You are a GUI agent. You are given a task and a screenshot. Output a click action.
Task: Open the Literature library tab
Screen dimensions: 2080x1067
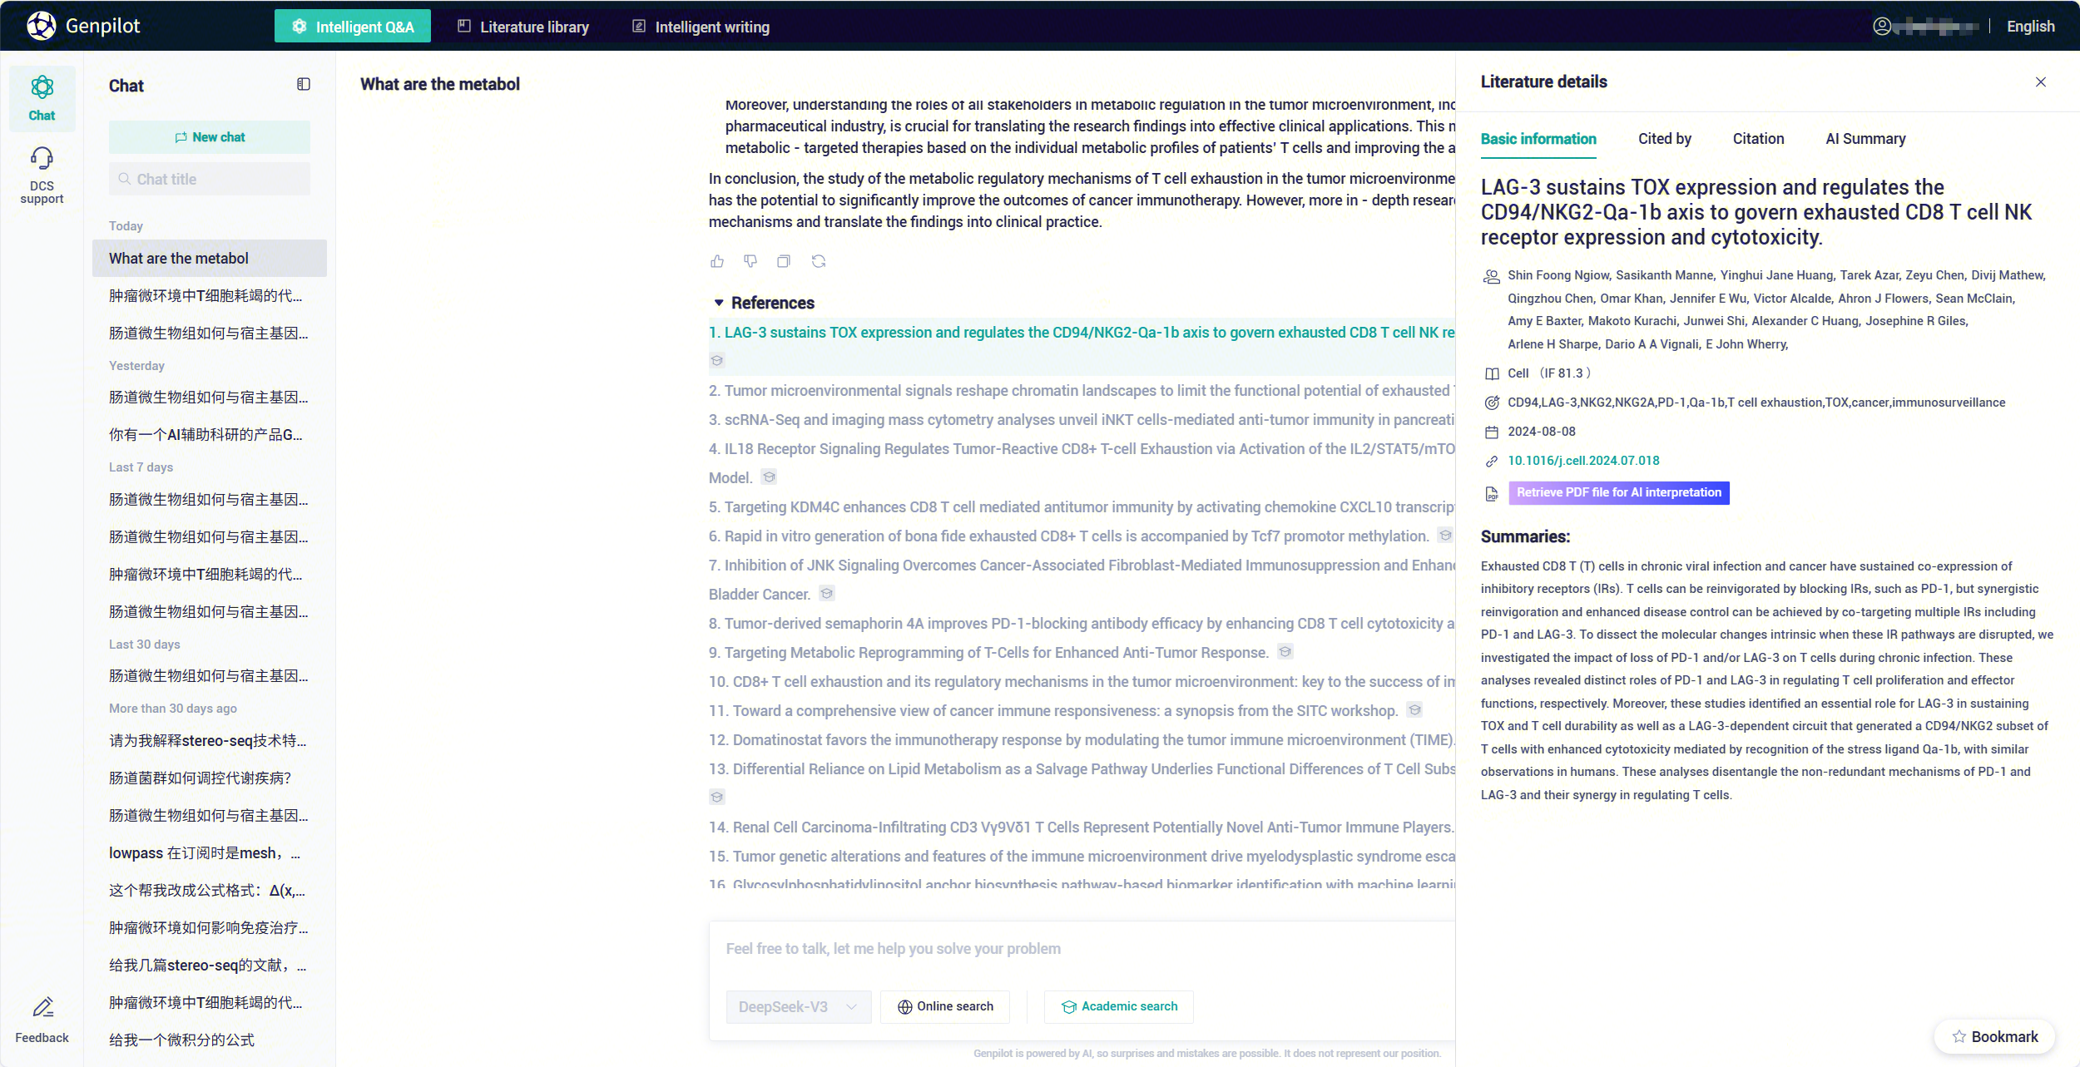523,27
